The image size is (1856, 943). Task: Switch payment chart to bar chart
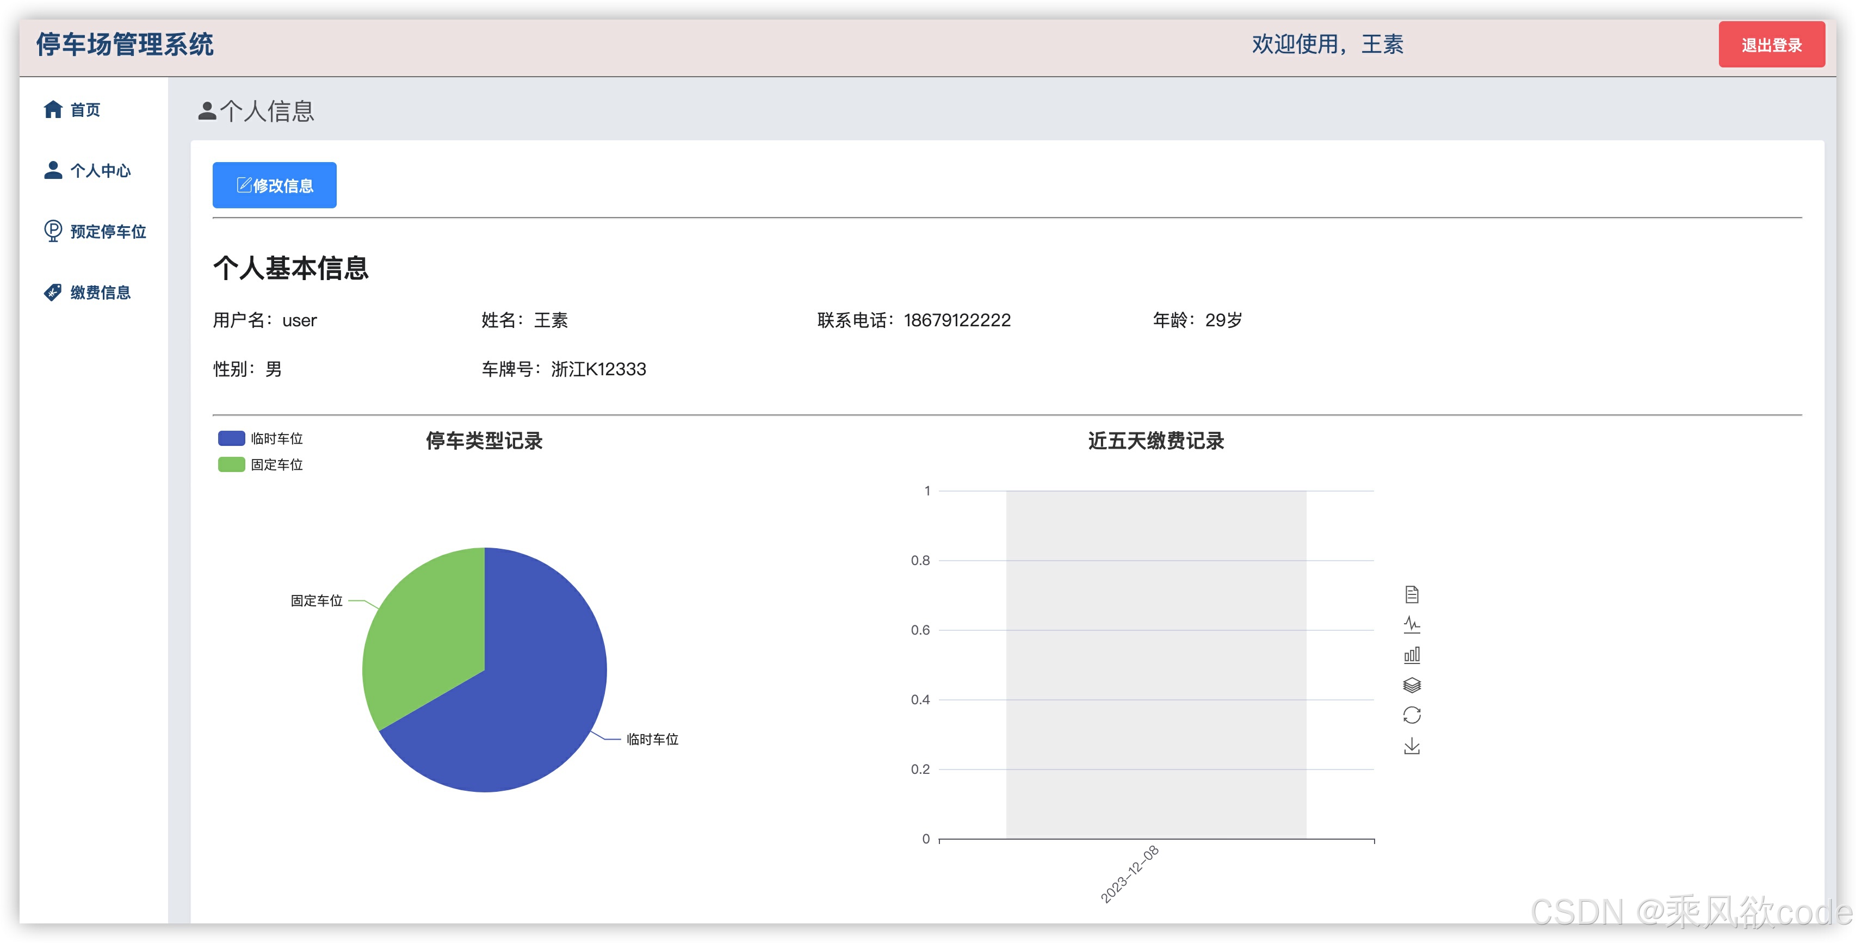click(1413, 655)
